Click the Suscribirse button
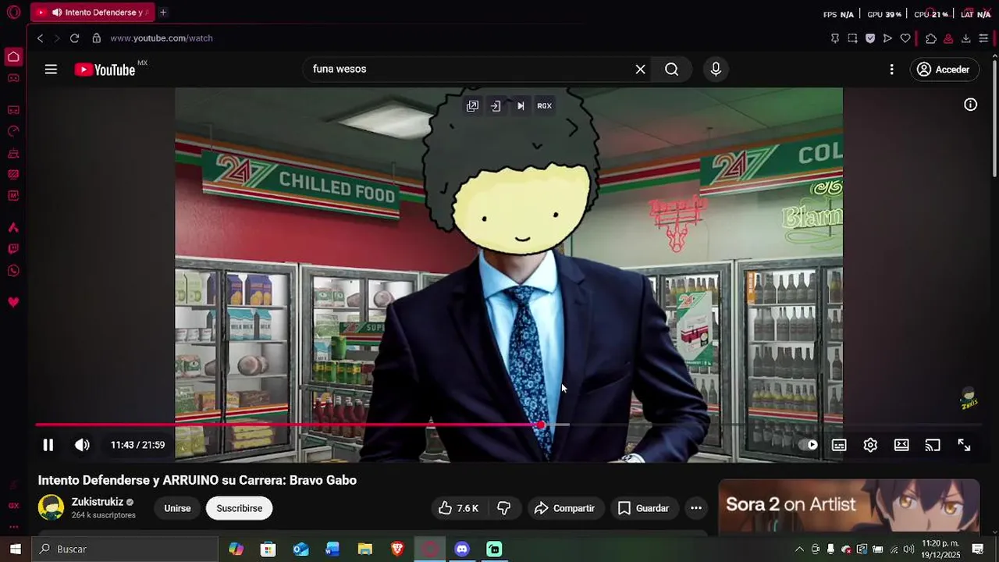999x562 pixels. 240,508
